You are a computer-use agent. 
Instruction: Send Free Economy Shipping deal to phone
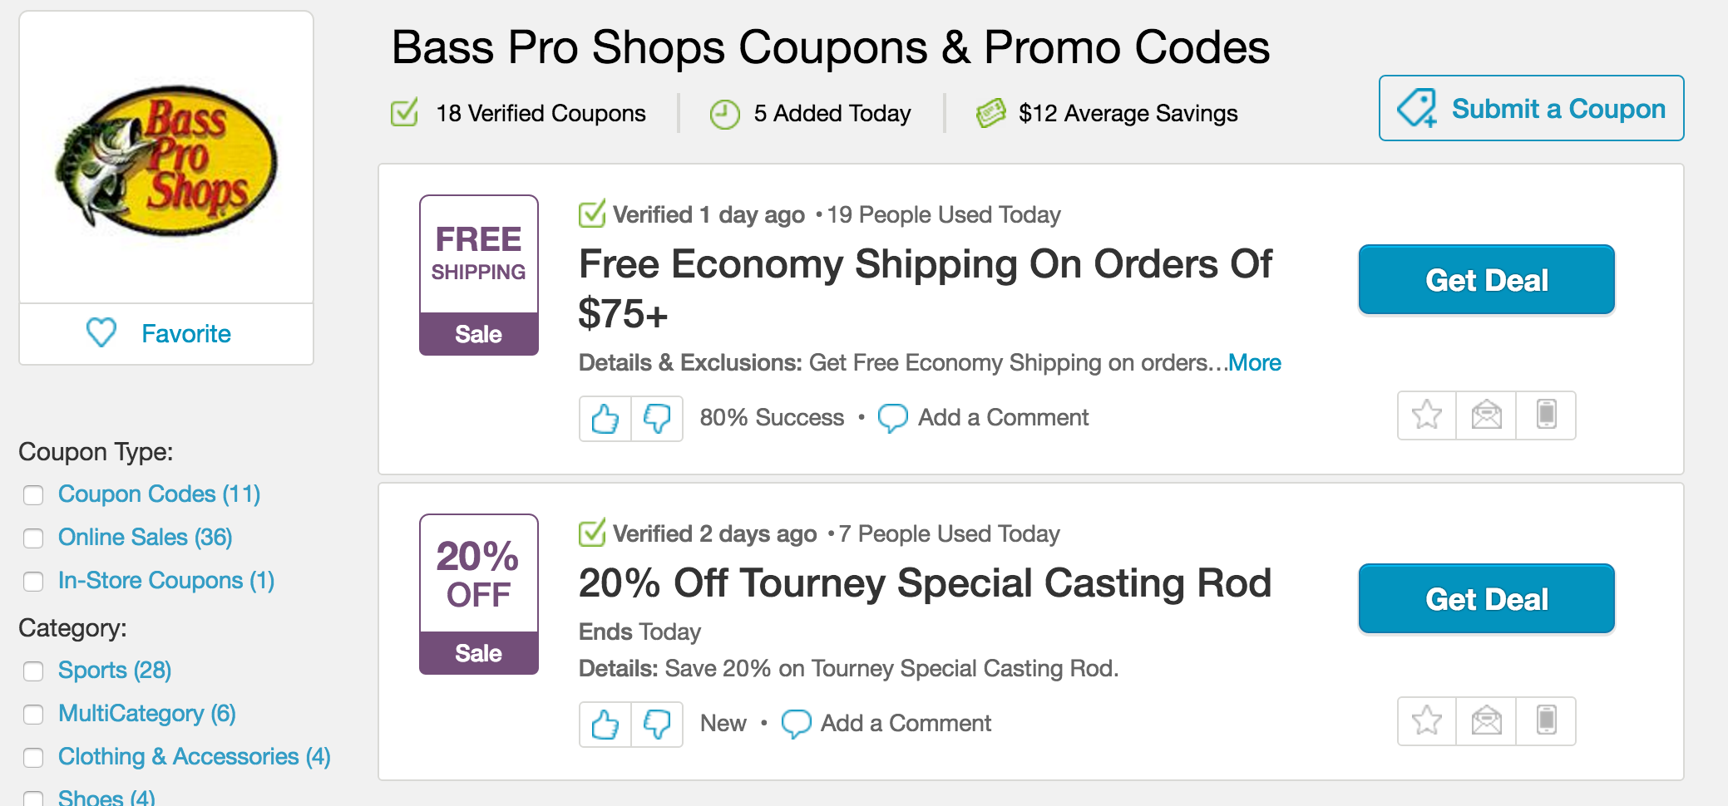(x=1547, y=415)
